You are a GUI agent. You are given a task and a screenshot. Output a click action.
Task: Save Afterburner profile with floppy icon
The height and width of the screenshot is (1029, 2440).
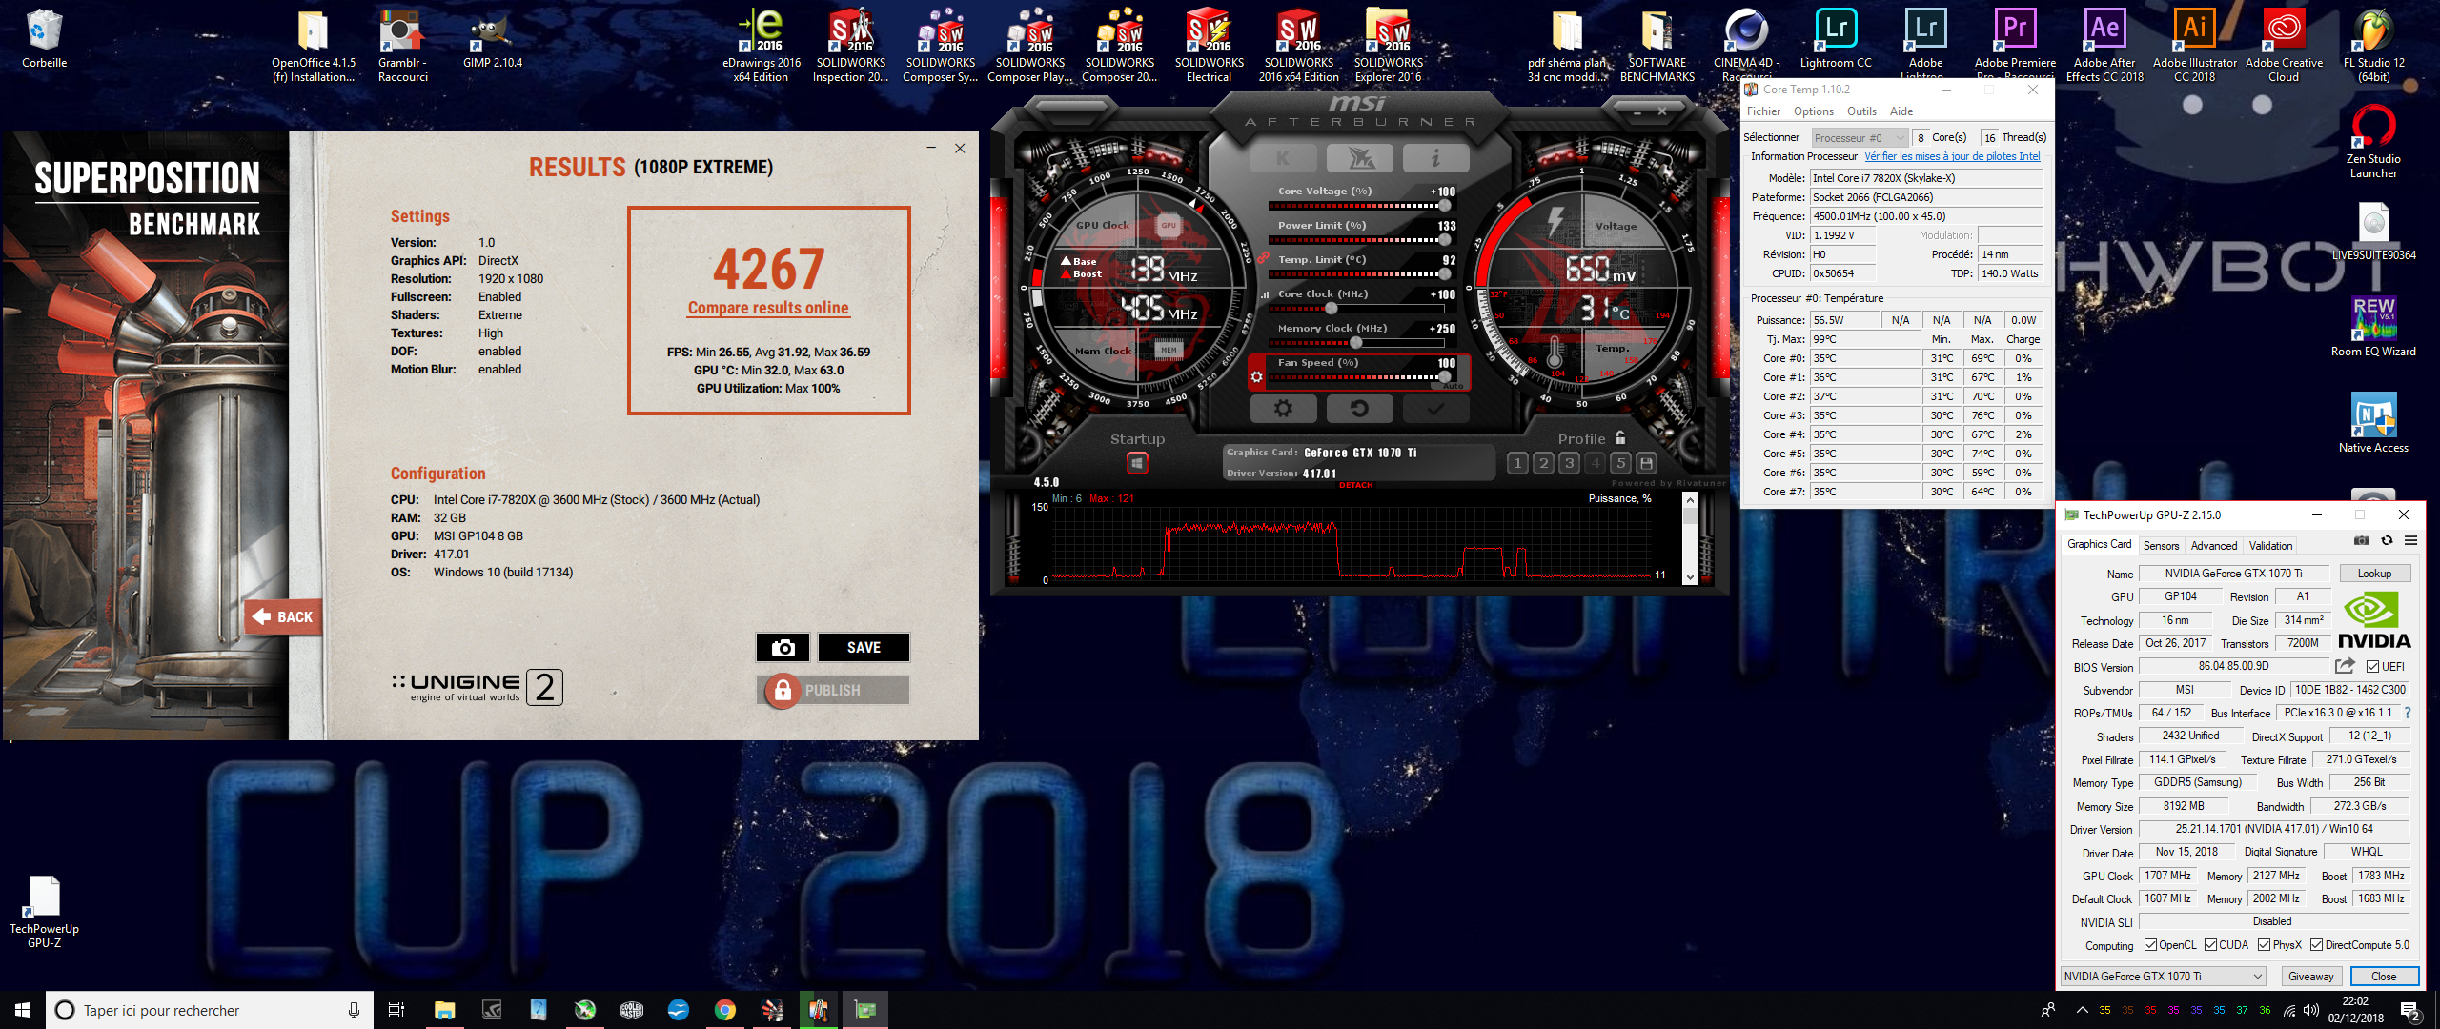pos(1646,463)
